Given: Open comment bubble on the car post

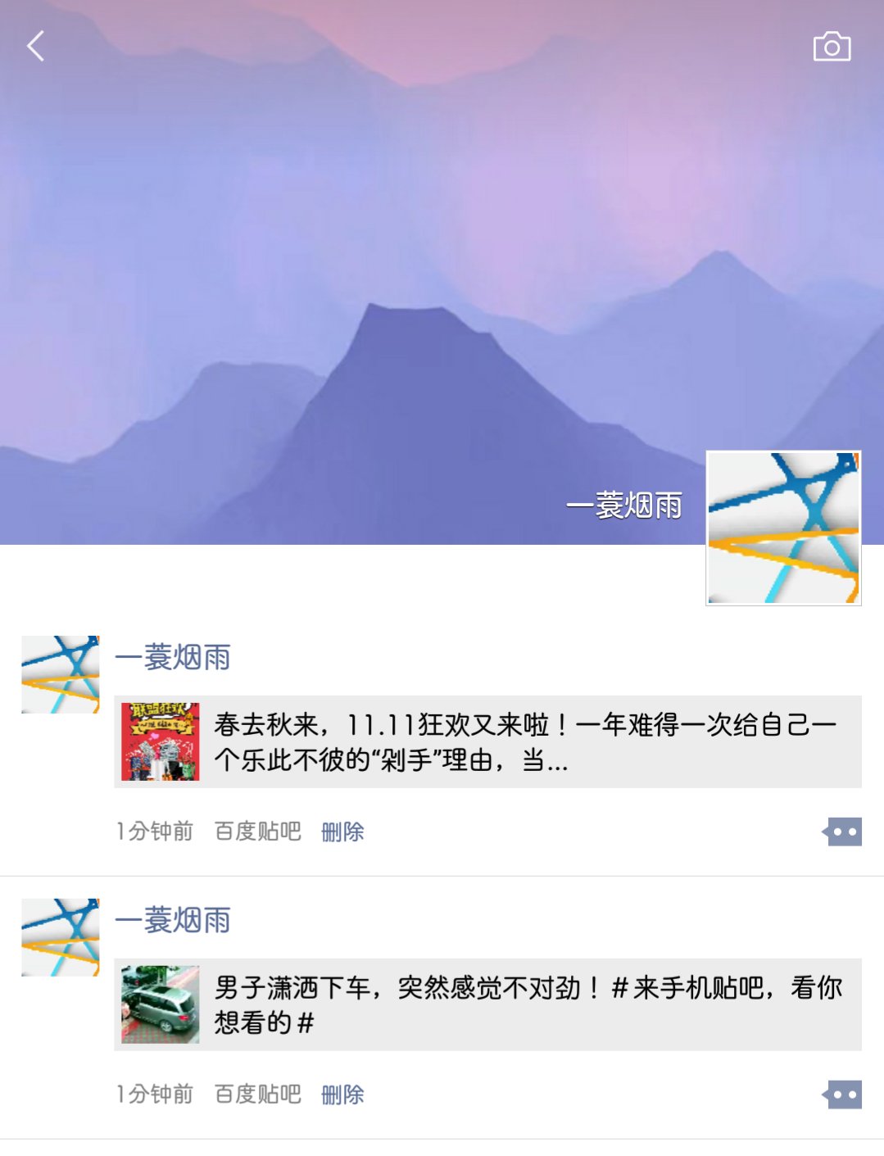Looking at the screenshot, I should pos(841,1095).
